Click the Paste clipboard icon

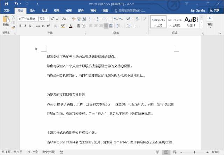click(6, 19)
